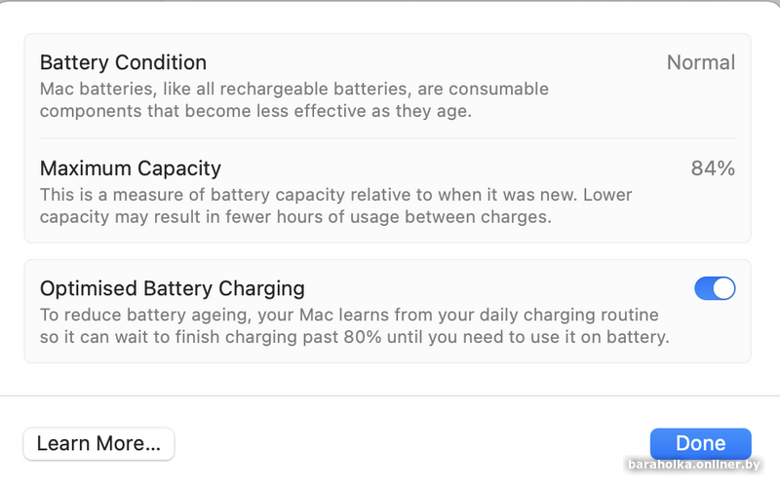Click the line starting "This is a measure"

335,195
